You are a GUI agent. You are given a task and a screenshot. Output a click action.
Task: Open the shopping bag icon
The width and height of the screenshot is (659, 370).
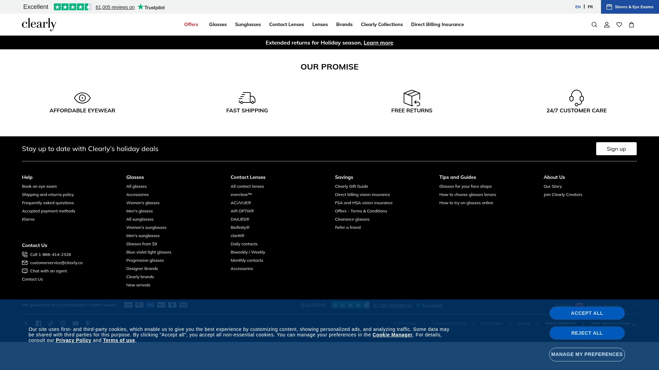tap(632, 25)
